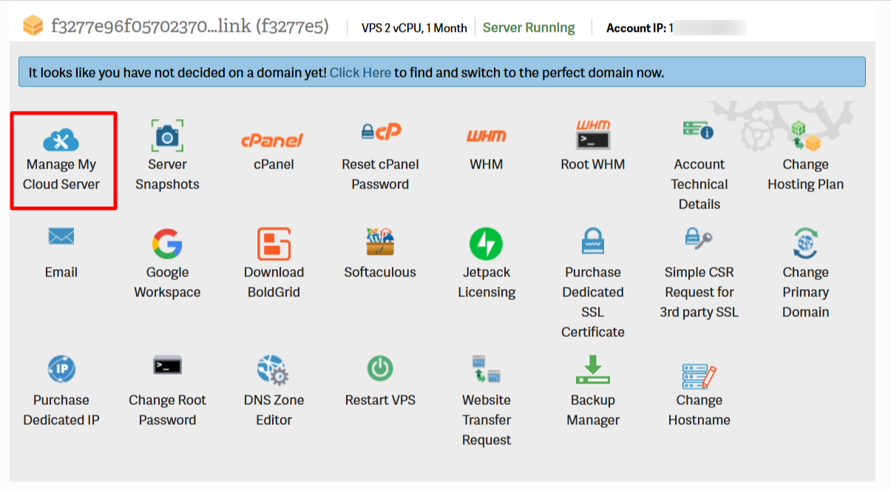Open the Backup Manager download icon

[x=593, y=370]
